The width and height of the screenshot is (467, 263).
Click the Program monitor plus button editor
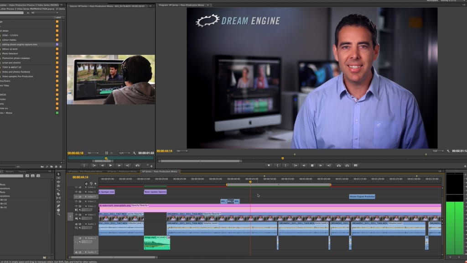coord(465,166)
